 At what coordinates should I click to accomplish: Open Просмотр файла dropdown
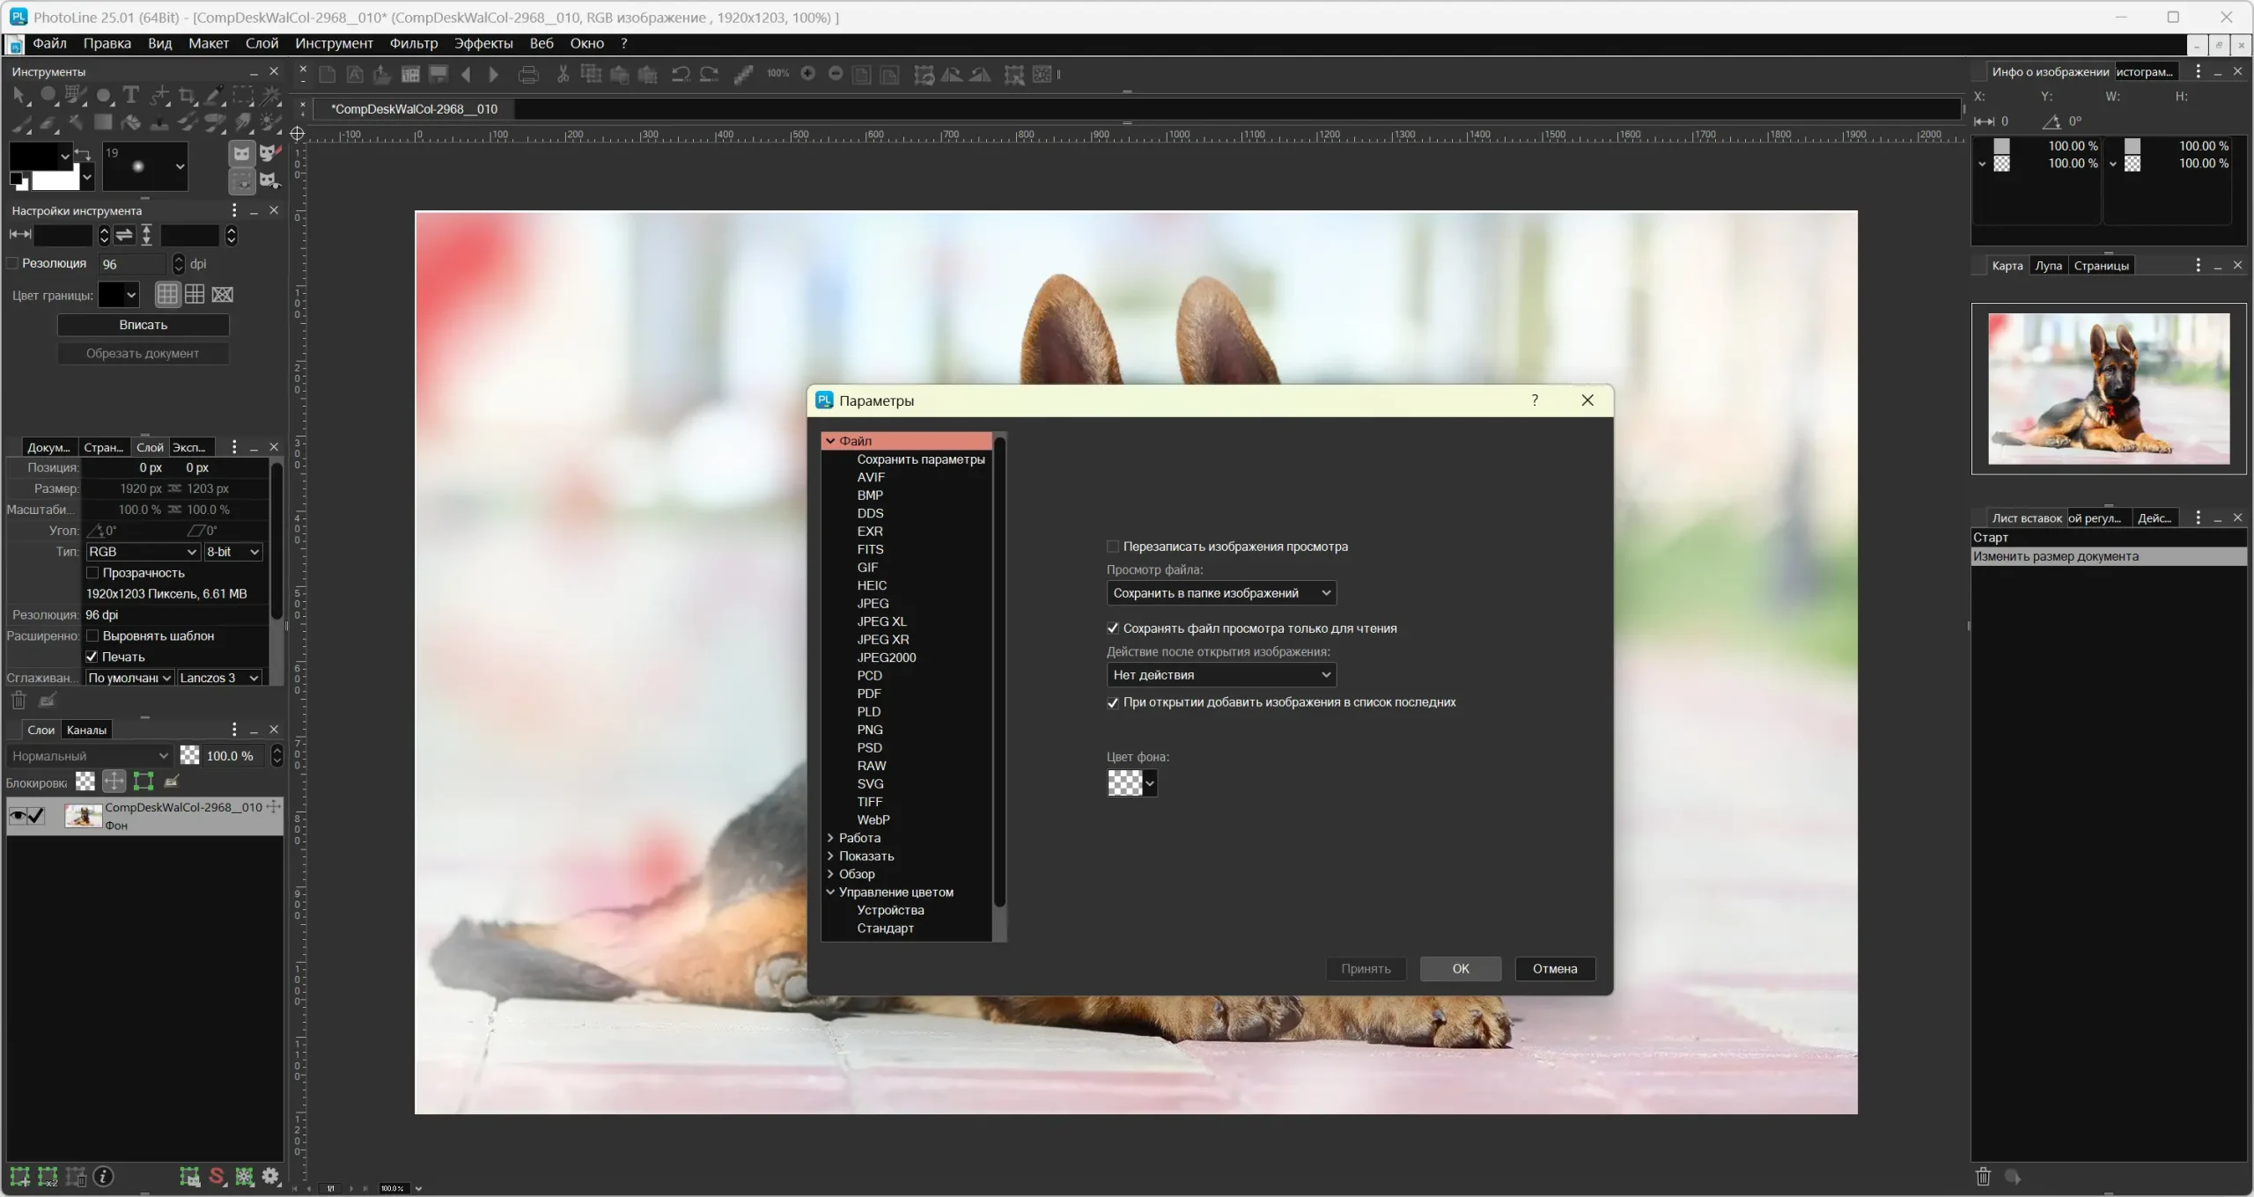[x=1220, y=593]
